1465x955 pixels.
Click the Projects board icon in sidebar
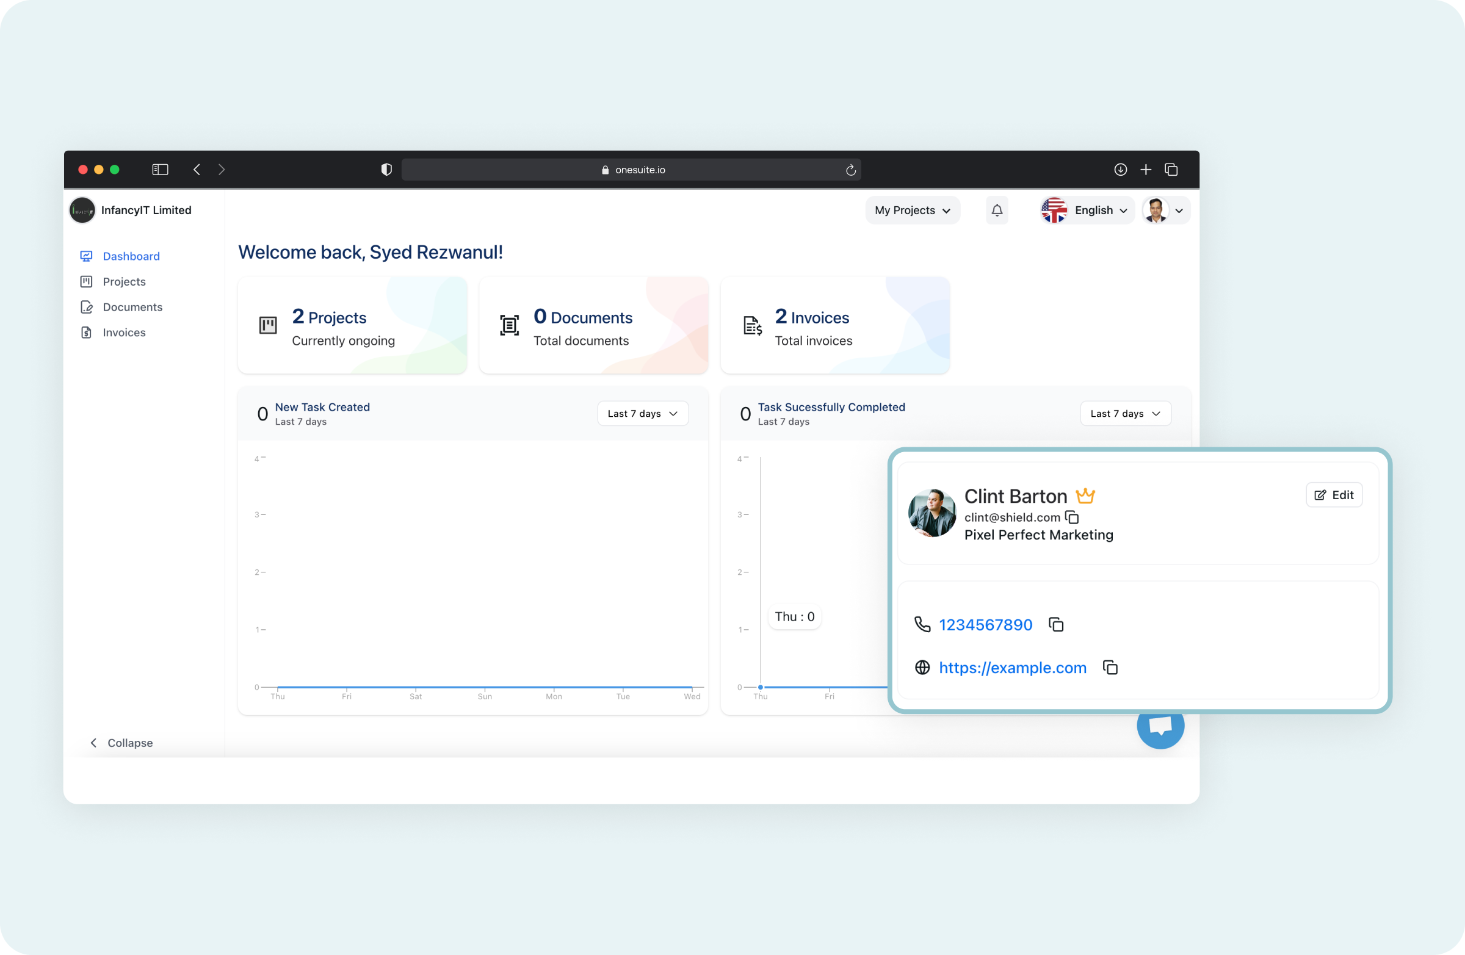coord(86,281)
